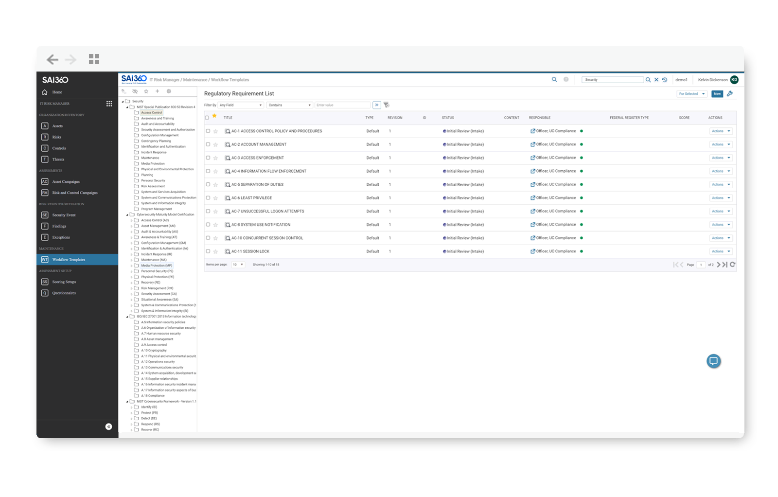Open Risks in the left sidebar
The image size is (778, 497).
point(57,137)
